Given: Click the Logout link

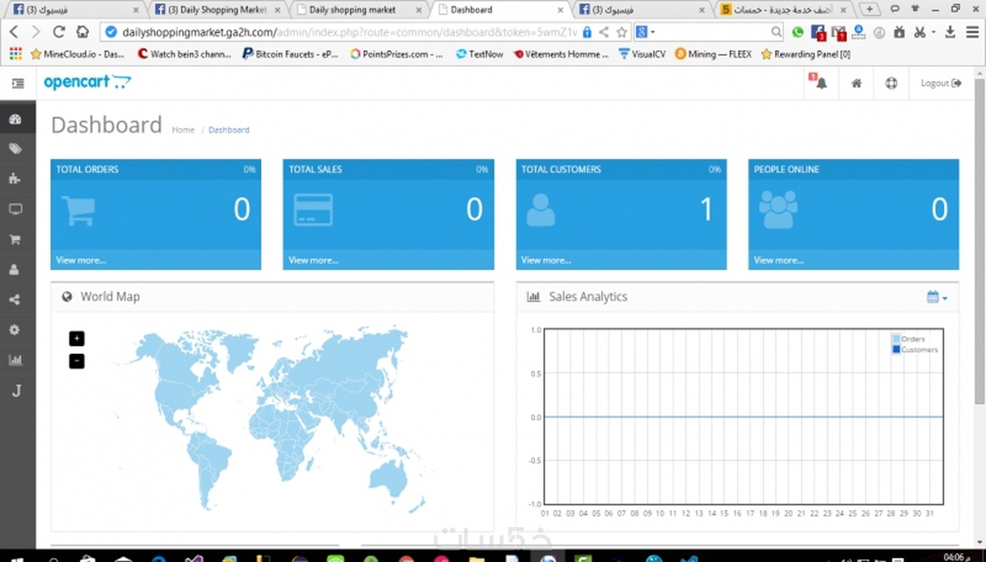Looking at the screenshot, I should (941, 83).
